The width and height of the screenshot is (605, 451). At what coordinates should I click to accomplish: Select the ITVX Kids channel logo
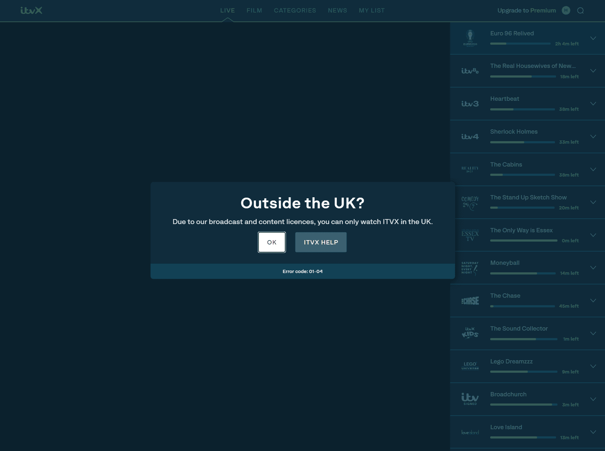point(470,333)
